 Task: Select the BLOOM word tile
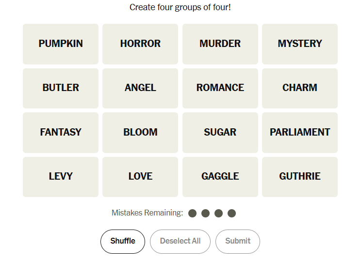point(140,132)
